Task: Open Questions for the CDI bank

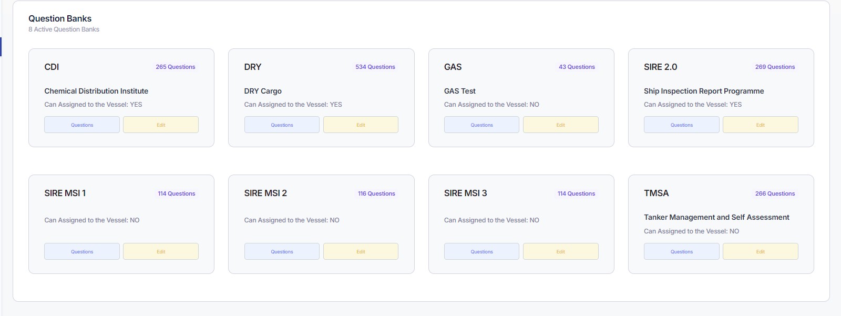Action: (82, 125)
